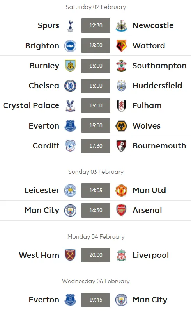Viewport: 191px width, 311px height.
Task: Click the Crystal Palace eagle crest
Action: [70, 106]
